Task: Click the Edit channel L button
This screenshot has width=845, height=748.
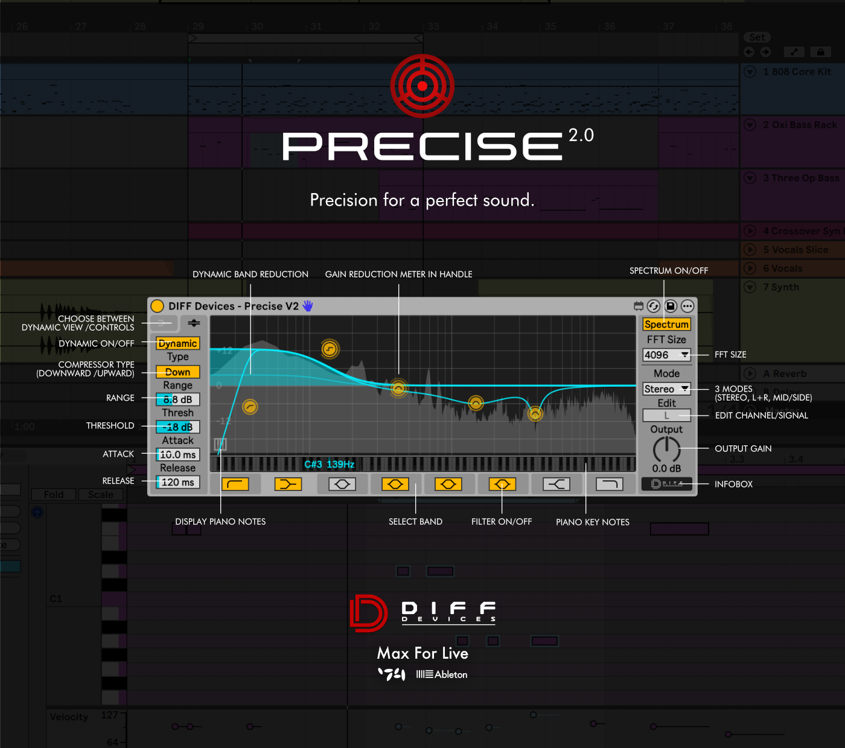Action: point(666,416)
